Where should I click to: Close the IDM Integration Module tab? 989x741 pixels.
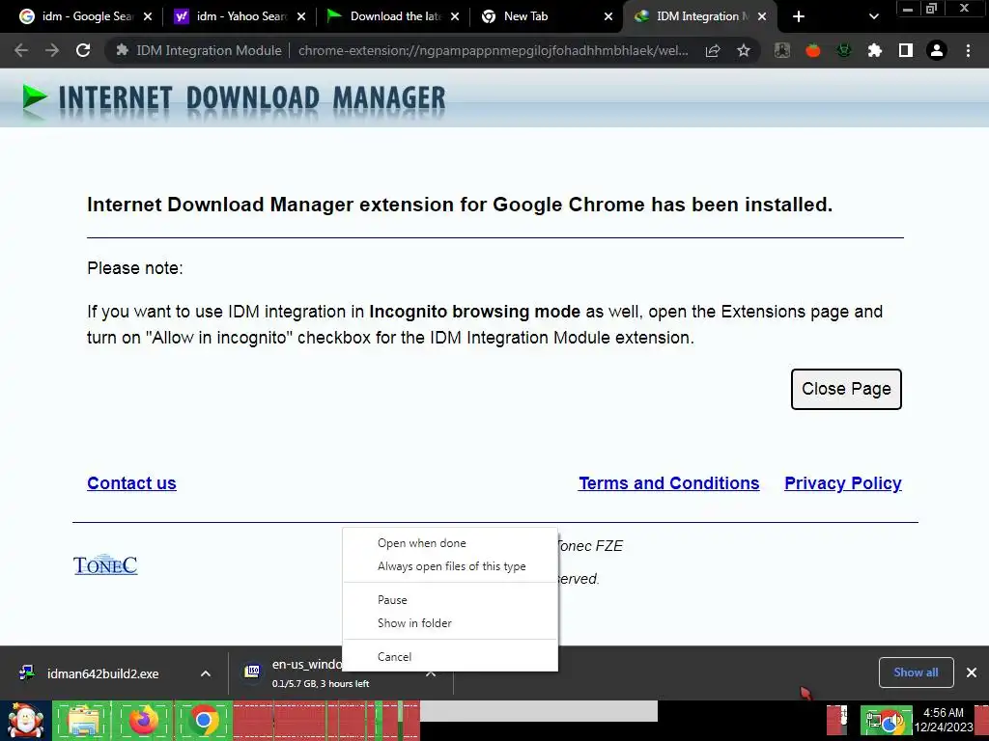762,16
